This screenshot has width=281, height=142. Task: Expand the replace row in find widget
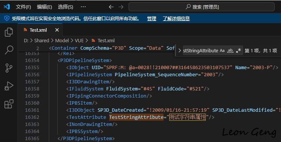coord(179,51)
